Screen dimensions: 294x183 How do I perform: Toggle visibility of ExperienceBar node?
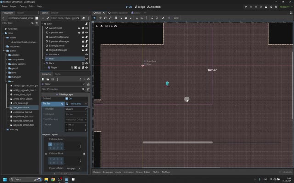(87, 32)
